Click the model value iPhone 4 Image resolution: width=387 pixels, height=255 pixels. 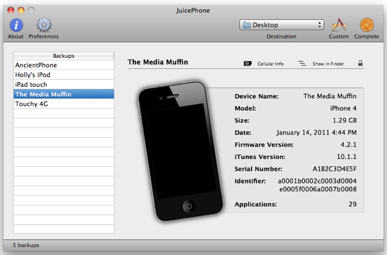point(343,108)
